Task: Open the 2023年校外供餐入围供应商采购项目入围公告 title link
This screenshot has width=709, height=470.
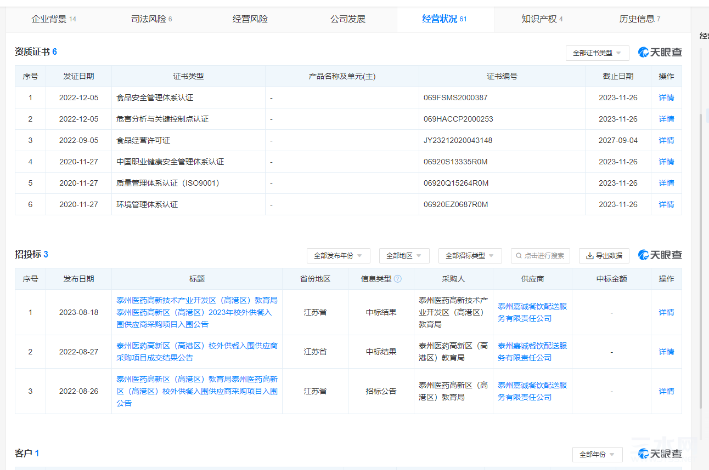Action: point(197,312)
